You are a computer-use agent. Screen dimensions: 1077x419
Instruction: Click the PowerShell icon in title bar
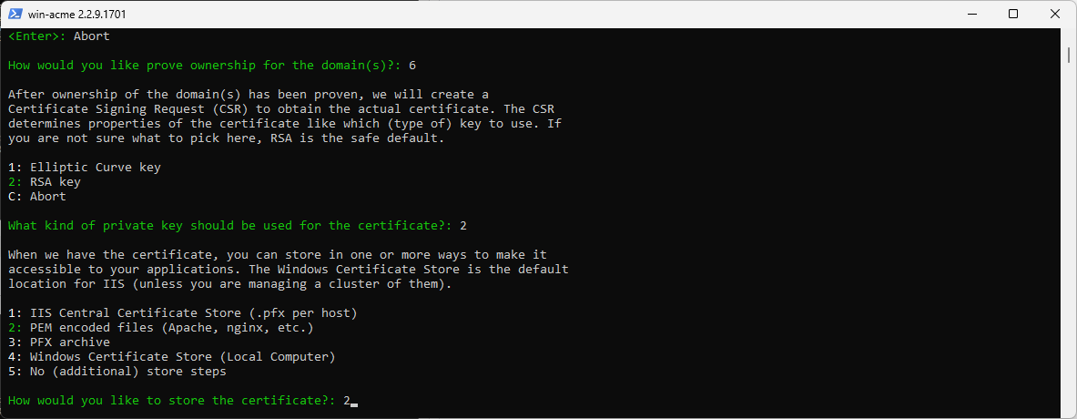[x=15, y=14]
